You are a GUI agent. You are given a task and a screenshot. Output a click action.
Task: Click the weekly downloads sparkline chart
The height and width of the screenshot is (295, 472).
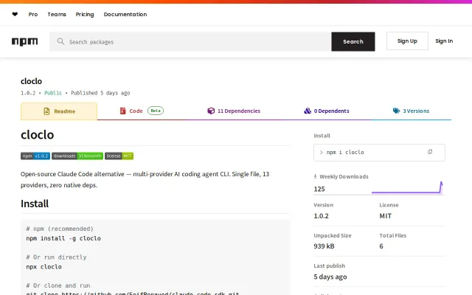pos(407,187)
